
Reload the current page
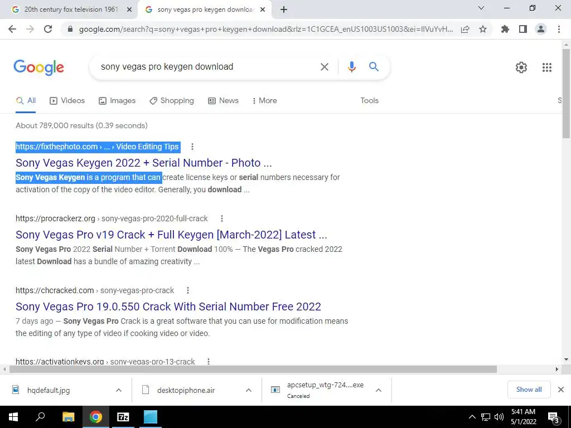[48, 29]
